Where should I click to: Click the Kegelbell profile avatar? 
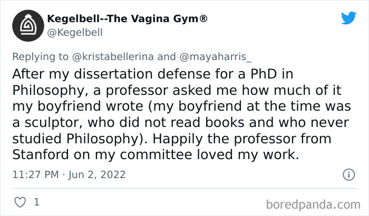pos(25,26)
